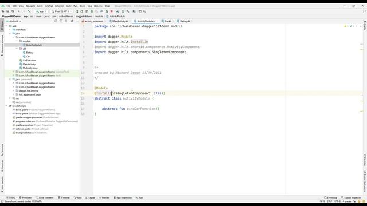Image resolution: width=367 pixels, height=206 pixels.
Task: Open the Resource Manager side panel
Action: (x=2, y=45)
